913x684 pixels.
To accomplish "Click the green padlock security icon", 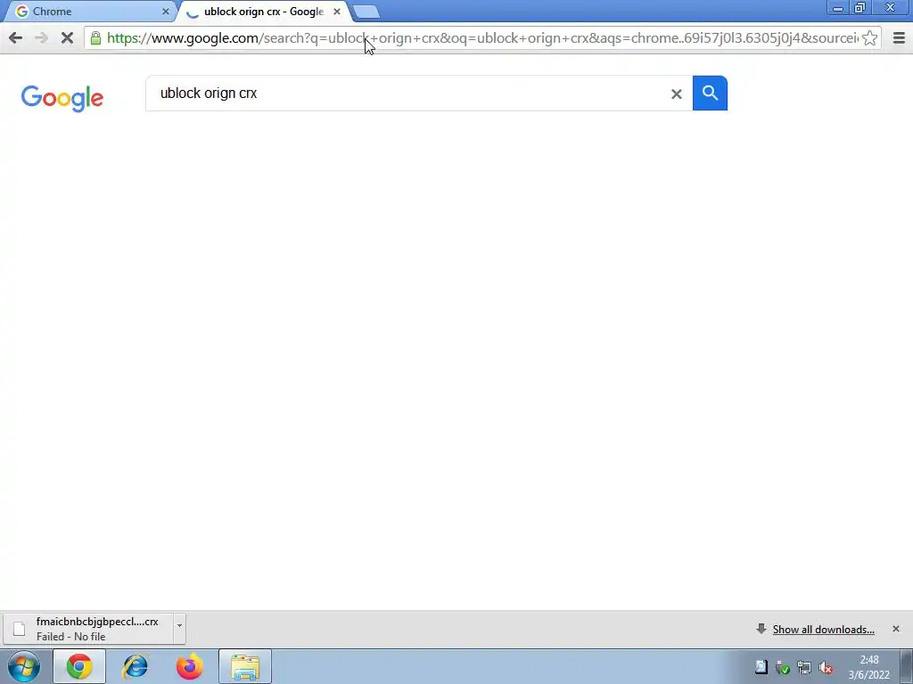I will (x=96, y=38).
